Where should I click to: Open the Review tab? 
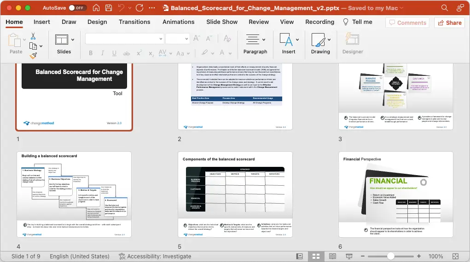(259, 22)
